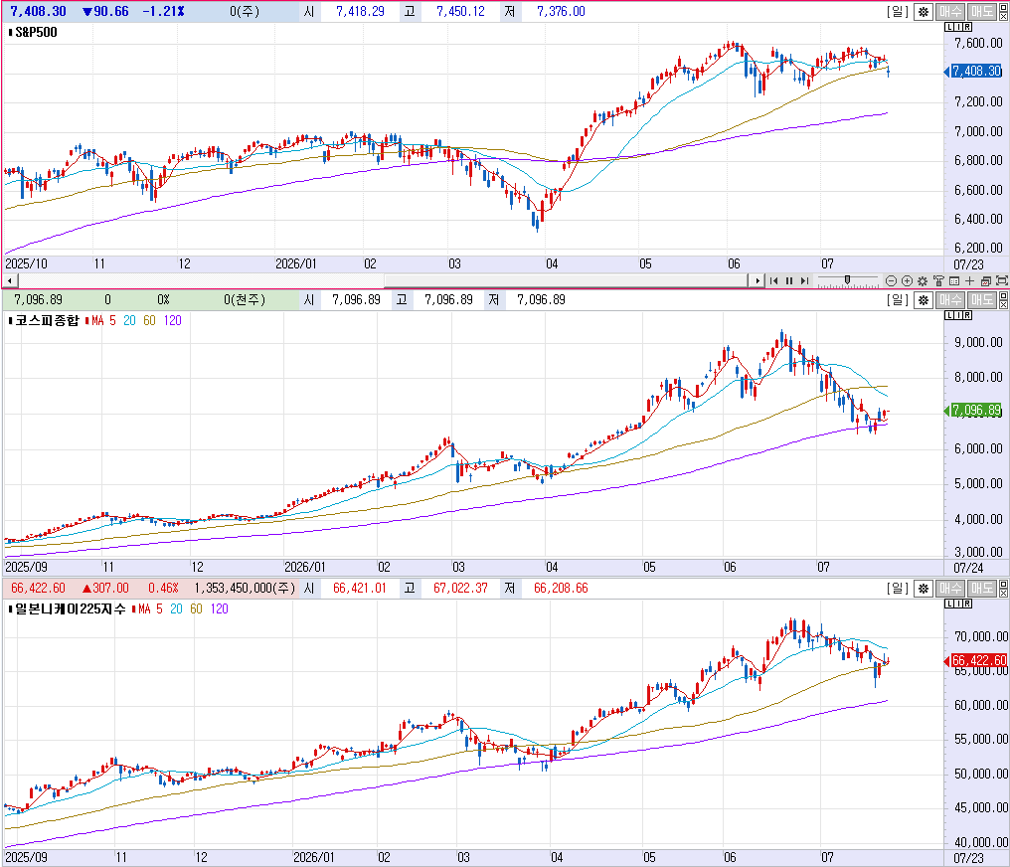Toggle L axis button on S&P500 chart

click(949, 27)
